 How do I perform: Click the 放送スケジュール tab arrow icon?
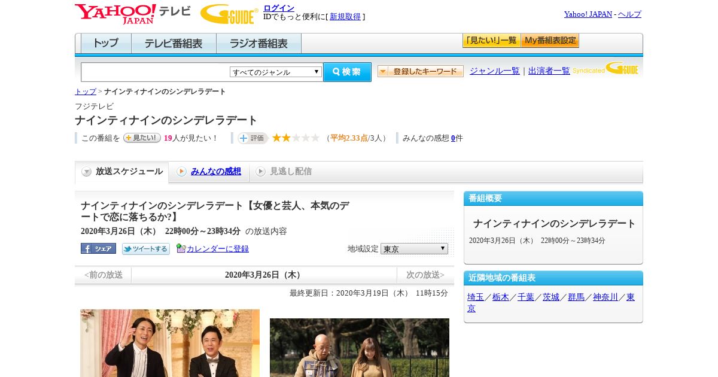87,172
